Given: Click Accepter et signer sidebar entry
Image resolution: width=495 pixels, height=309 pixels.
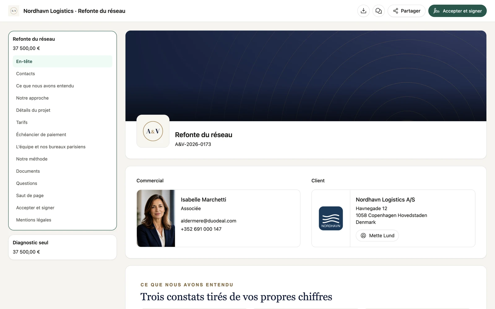Looking at the screenshot, I should pos(62,208).
